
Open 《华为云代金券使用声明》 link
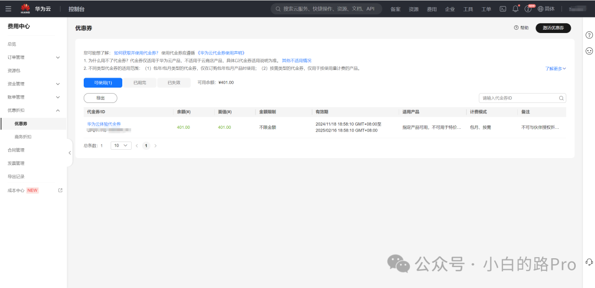221,53
